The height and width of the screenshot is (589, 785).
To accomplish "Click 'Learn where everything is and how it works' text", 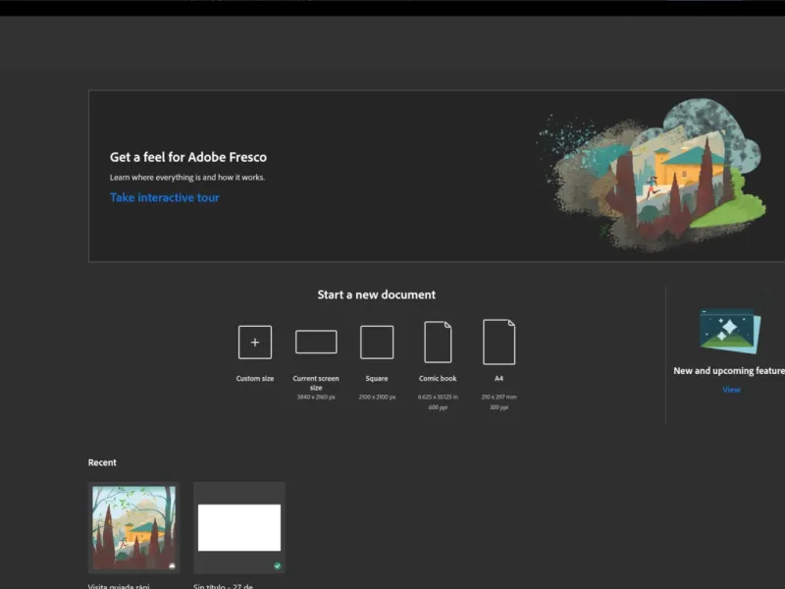I will coord(187,178).
